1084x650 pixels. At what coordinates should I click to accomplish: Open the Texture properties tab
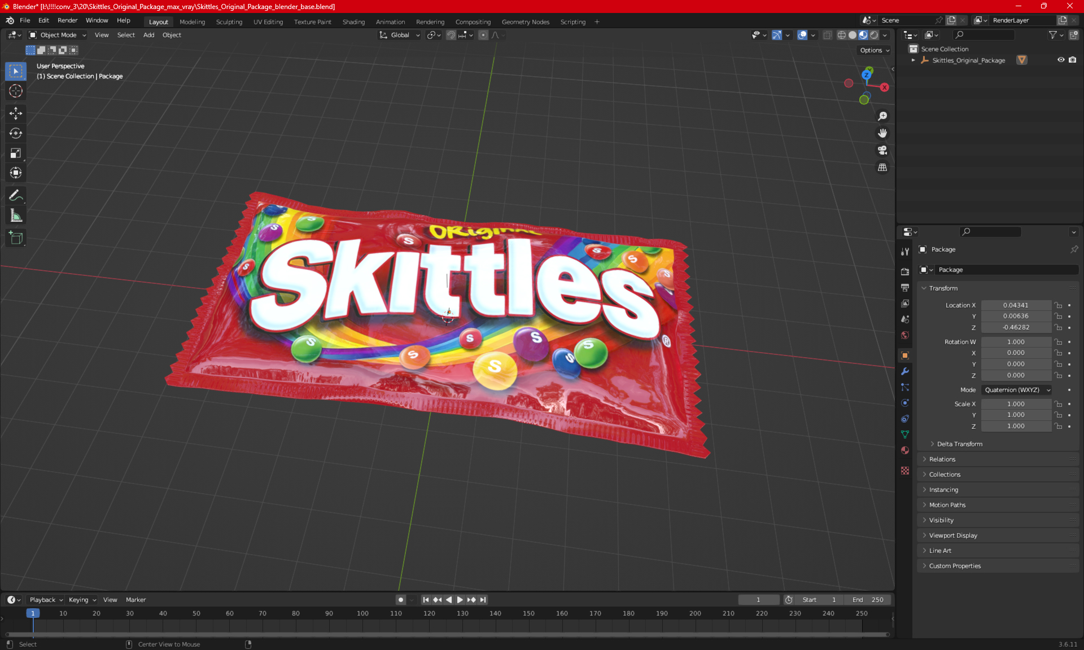click(x=905, y=471)
